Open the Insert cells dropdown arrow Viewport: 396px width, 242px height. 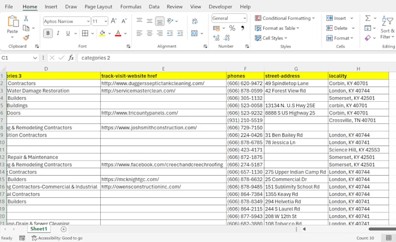coord(352,18)
